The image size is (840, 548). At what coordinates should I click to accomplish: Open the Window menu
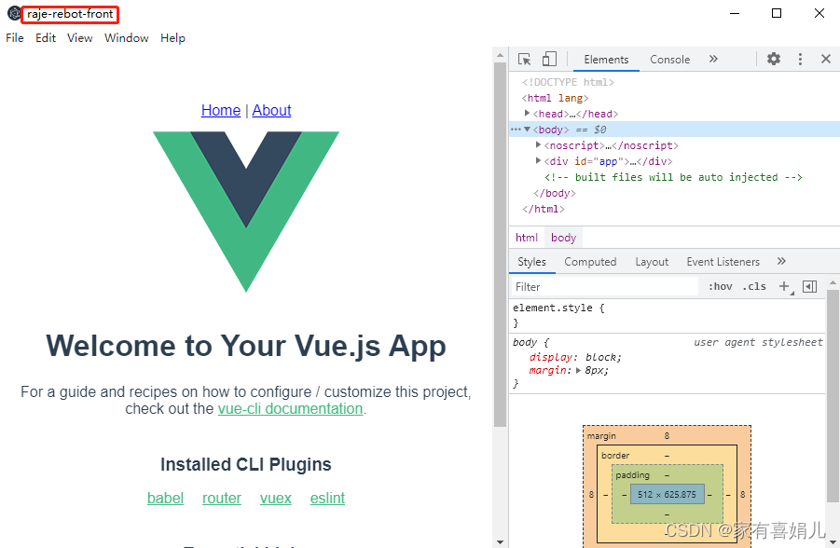click(127, 38)
